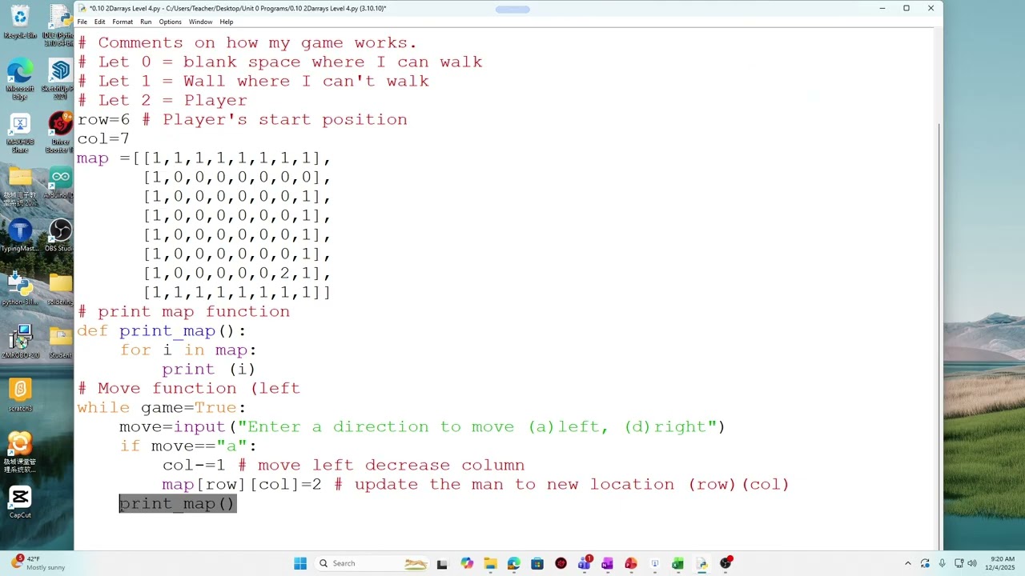1025x576 pixels.
Task: Open the Format menu
Action: coord(123,22)
